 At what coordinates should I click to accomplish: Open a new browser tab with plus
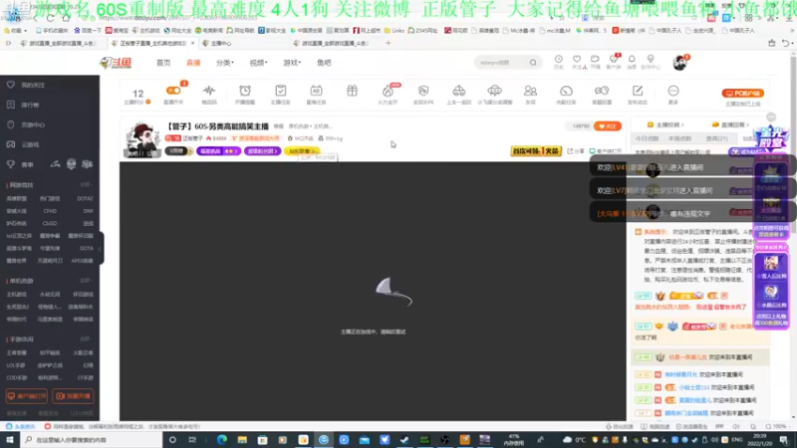(388, 43)
